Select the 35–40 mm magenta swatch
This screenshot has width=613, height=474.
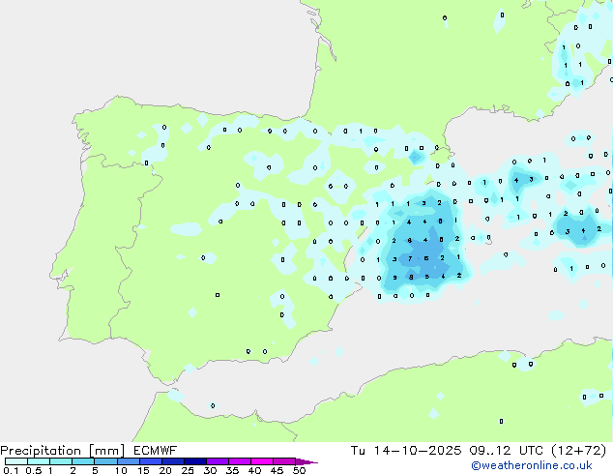[240, 461]
